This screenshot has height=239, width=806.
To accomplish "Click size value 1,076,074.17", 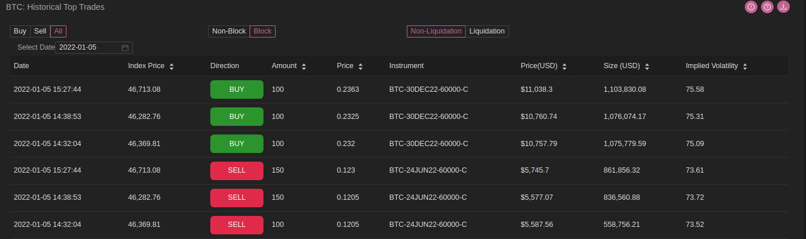I will click(625, 117).
